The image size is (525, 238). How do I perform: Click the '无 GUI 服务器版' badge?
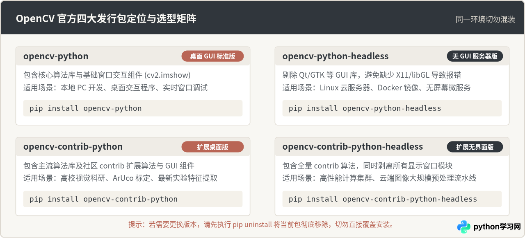pos(475,56)
